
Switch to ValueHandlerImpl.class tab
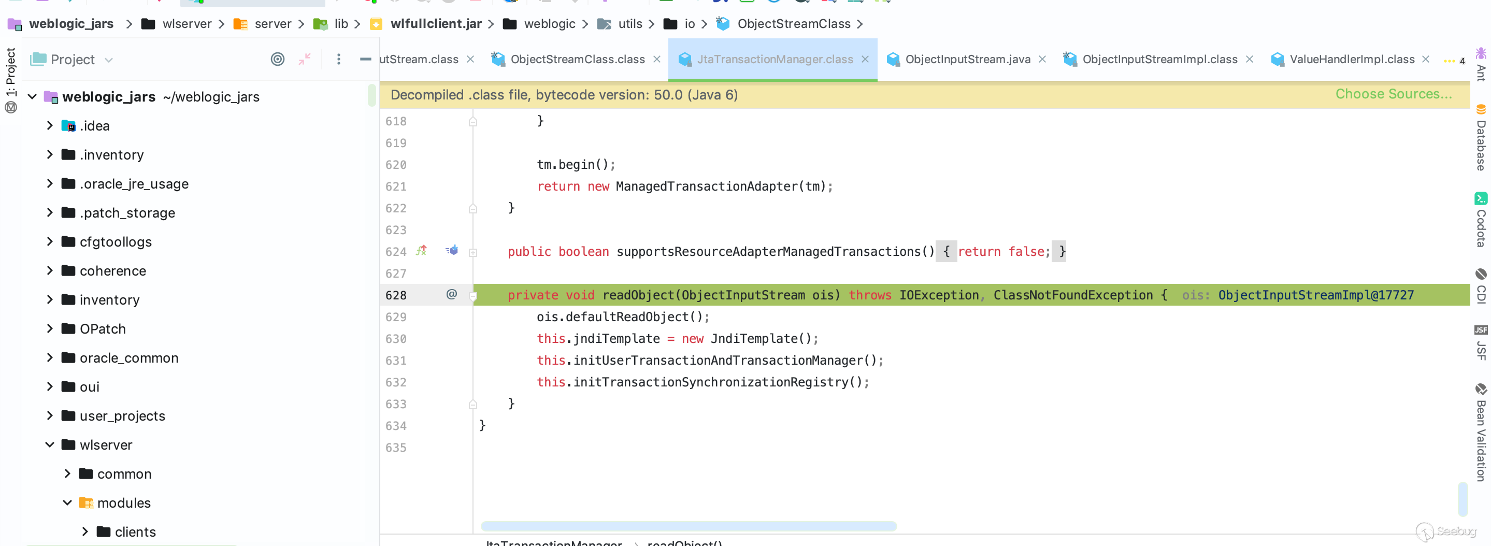click(1351, 59)
